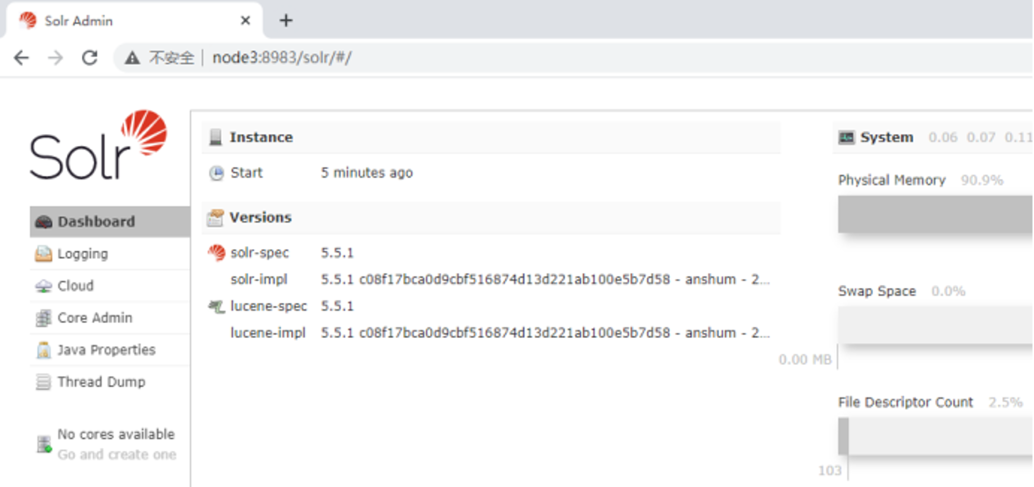Open Core Admin in sidebar
Image resolution: width=1034 pixels, height=487 pixels.
coord(110,318)
